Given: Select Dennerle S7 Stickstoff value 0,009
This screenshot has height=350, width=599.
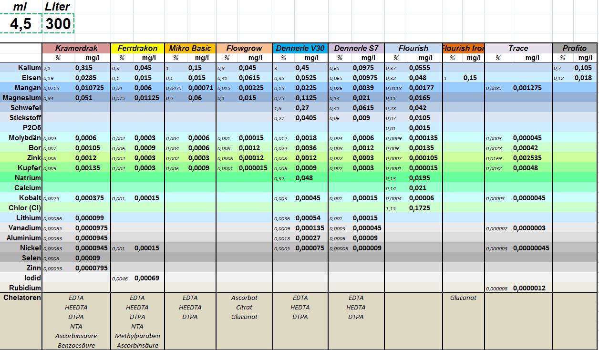Looking at the screenshot, I should click(x=361, y=118).
